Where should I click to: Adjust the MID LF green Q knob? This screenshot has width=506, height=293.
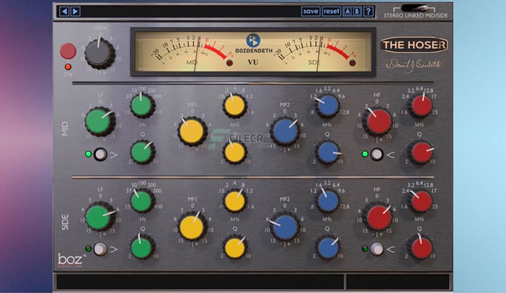pos(142,152)
